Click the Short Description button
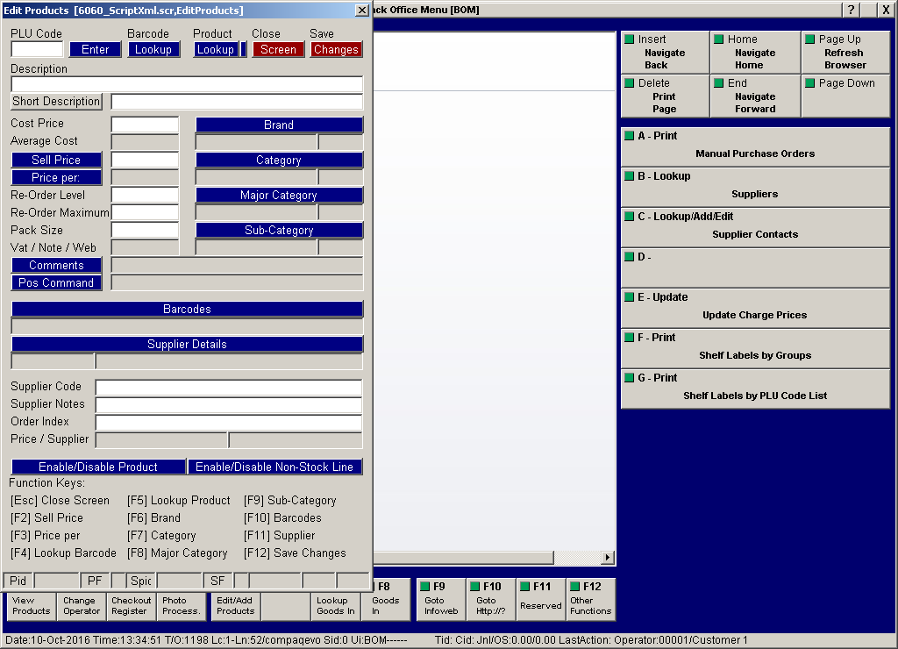This screenshot has width=898, height=649. pos(57,102)
